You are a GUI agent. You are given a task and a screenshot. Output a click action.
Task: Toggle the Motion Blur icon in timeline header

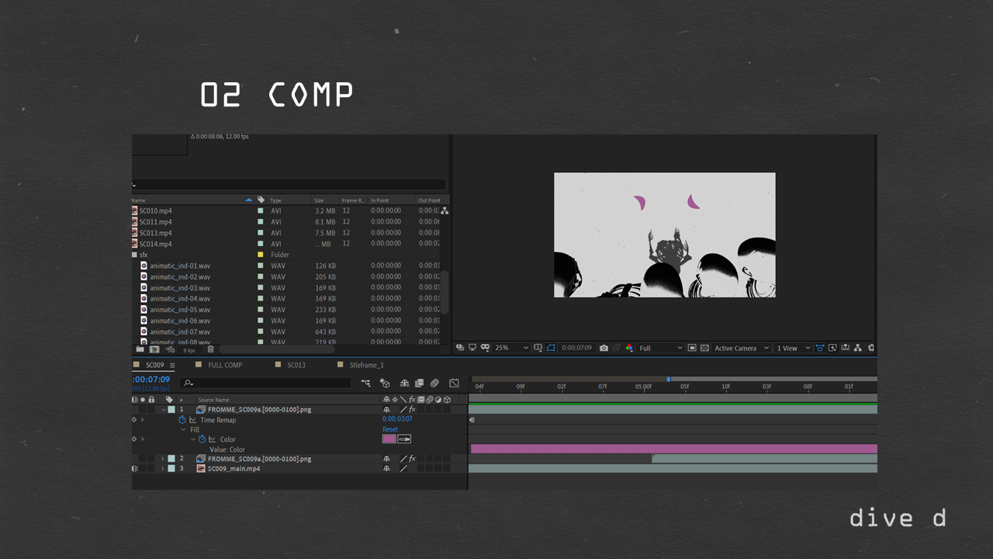tap(434, 383)
